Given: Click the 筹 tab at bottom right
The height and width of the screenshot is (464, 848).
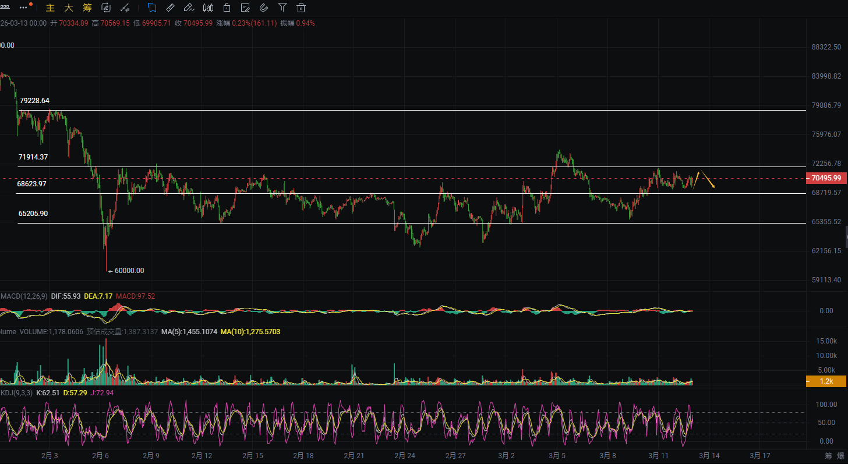Looking at the screenshot, I should (x=828, y=455).
